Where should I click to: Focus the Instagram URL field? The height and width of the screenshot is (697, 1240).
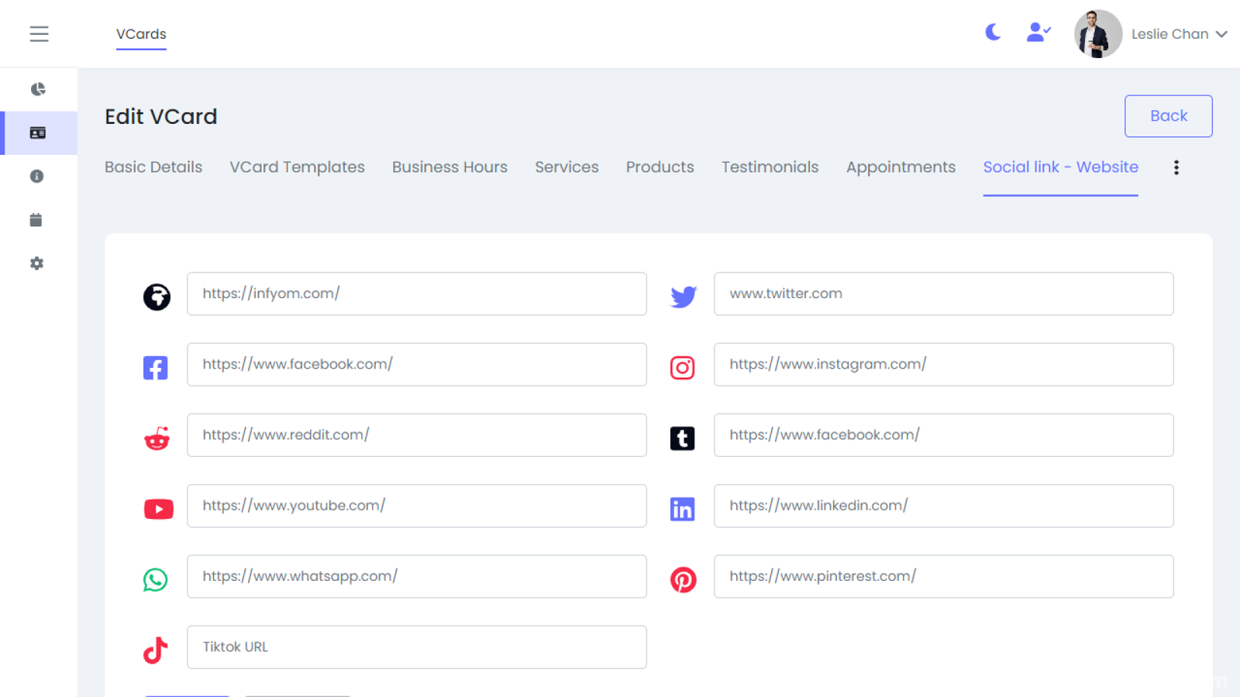click(x=944, y=365)
